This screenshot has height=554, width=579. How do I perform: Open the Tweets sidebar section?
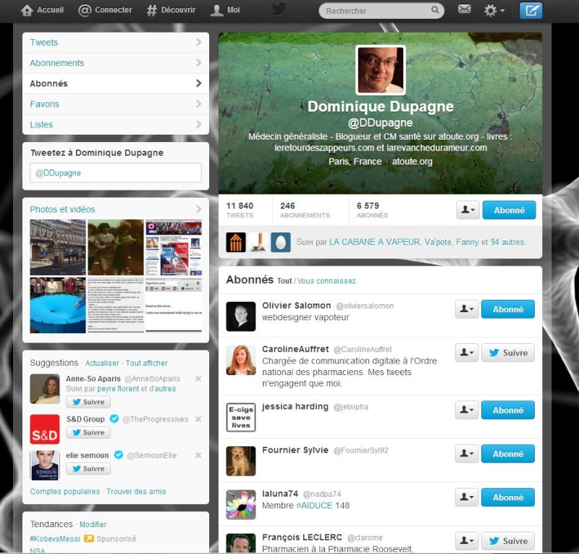(x=116, y=43)
